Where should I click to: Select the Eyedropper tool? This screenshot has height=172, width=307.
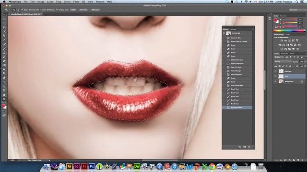(4, 40)
